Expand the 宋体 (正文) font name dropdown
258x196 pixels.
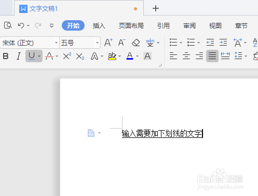[56, 43]
